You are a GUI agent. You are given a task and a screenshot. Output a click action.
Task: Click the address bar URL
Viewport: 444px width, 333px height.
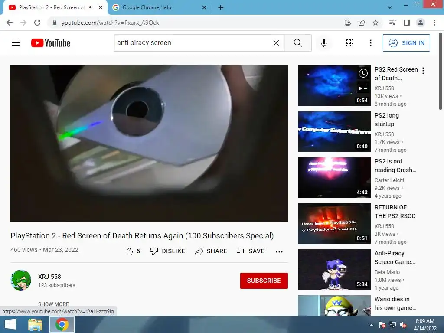point(110,23)
